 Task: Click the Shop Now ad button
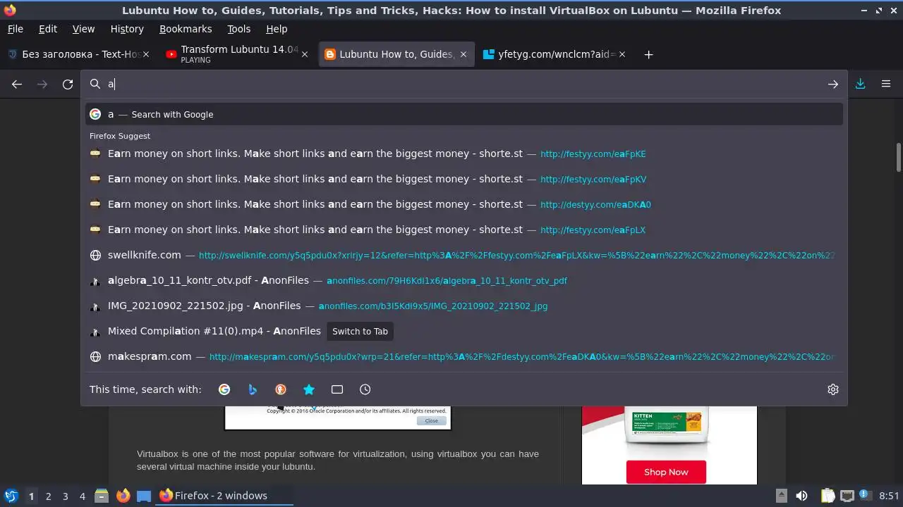pos(666,472)
